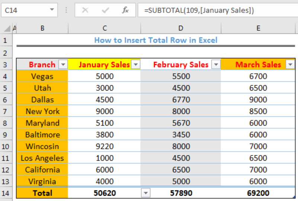
Task: Open the January Sales filter dropdown
Action: [136, 65]
